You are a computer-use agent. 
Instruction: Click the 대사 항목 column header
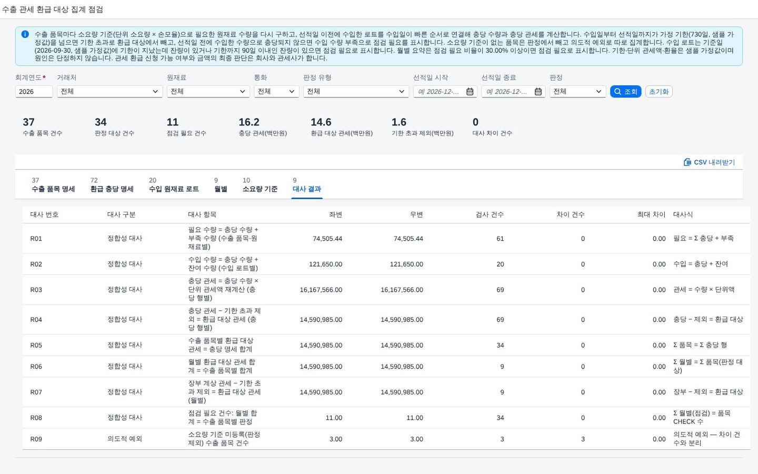202,215
